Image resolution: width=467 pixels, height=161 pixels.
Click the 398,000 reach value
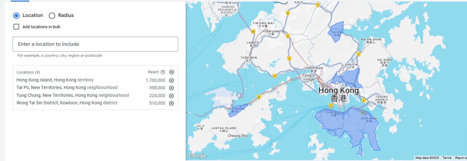tap(157, 88)
